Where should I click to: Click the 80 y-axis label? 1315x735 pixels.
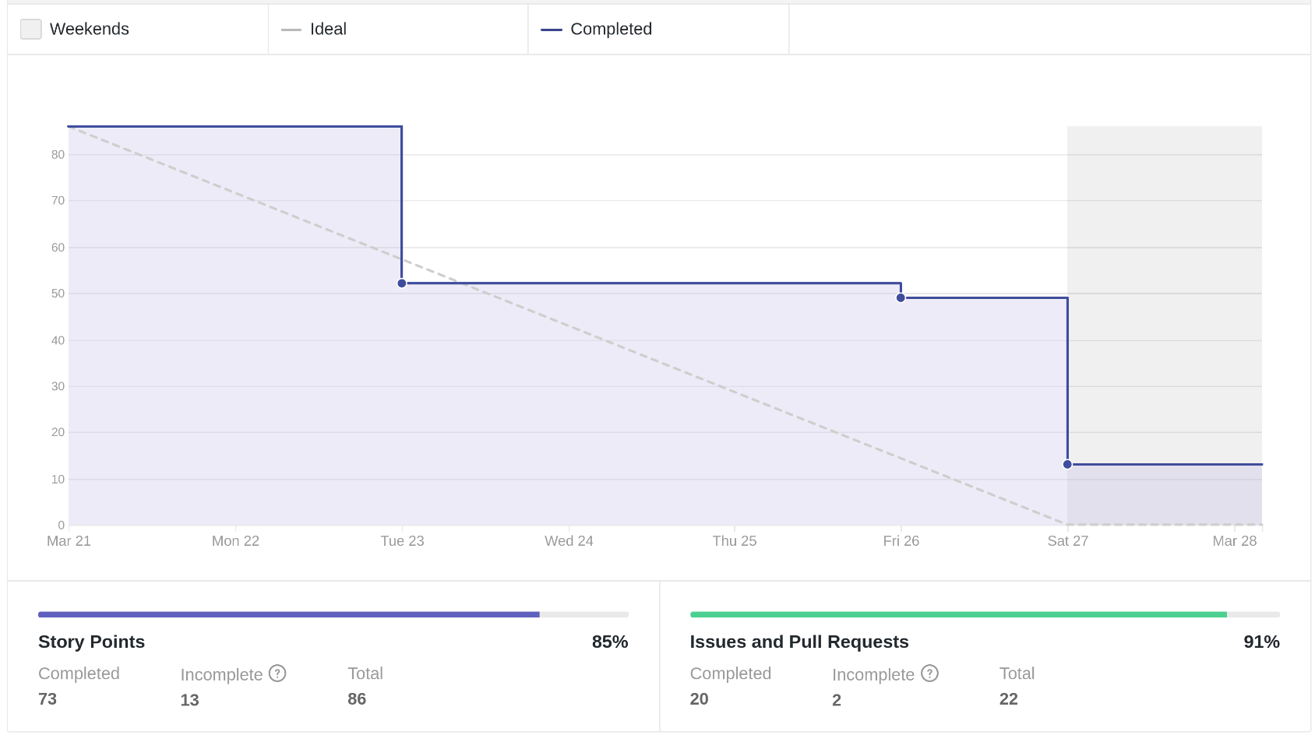(x=58, y=155)
